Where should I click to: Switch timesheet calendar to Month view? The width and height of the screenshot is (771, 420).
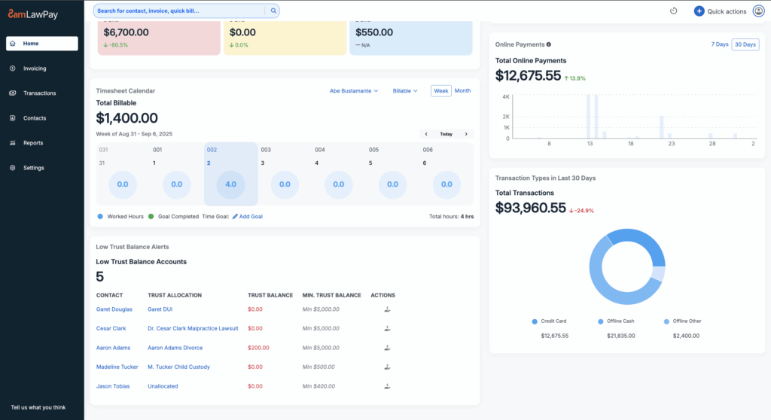click(462, 91)
